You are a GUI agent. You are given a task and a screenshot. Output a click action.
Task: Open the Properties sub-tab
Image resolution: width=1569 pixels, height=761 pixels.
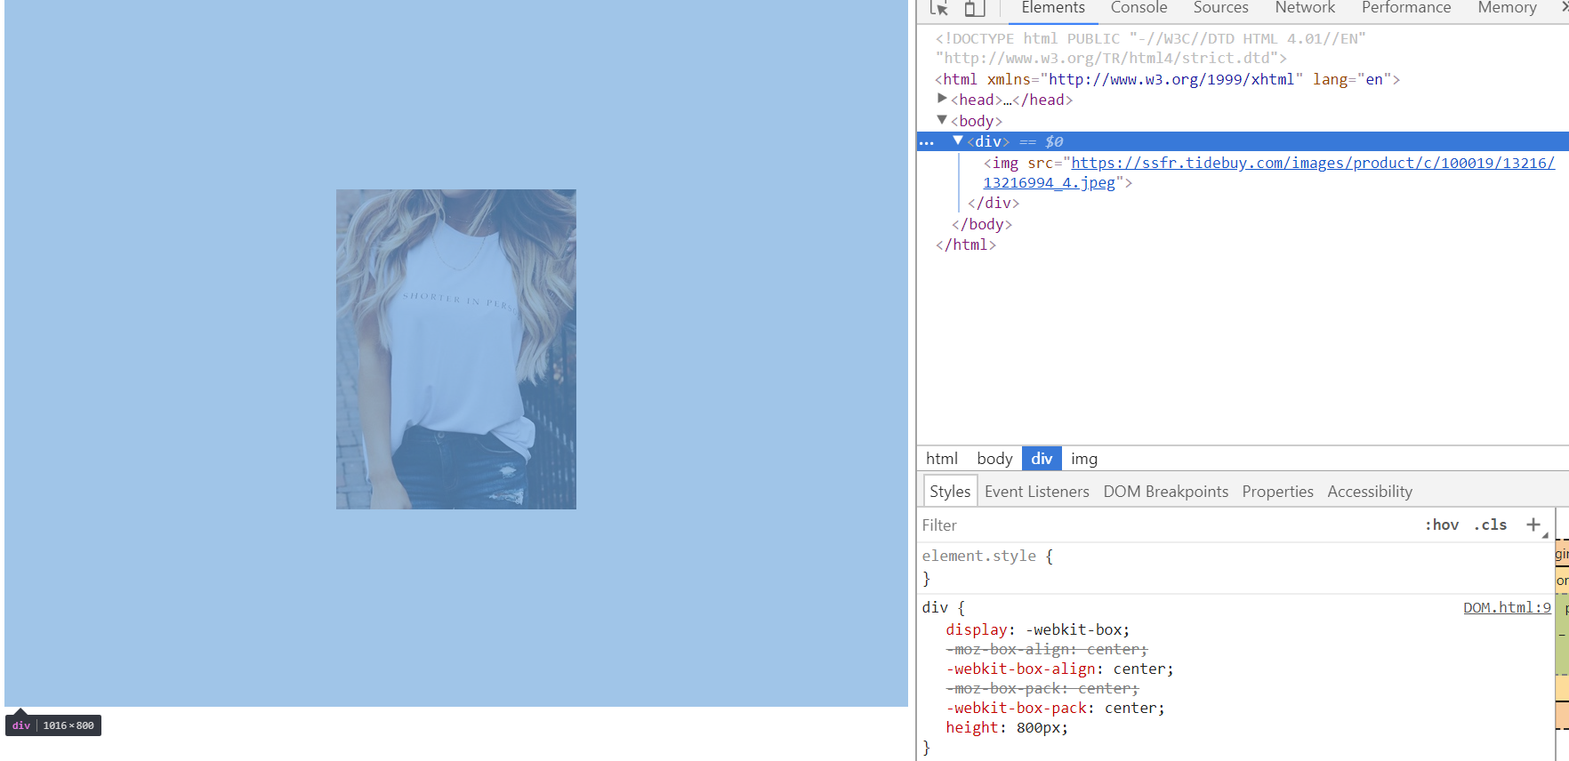click(x=1277, y=492)
